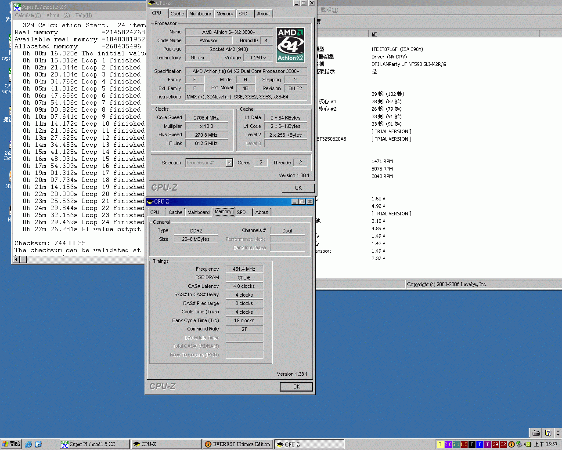Select the About tab in the Memory CPU-Z window
Screen dimensions: 562x450
(262, 212)
